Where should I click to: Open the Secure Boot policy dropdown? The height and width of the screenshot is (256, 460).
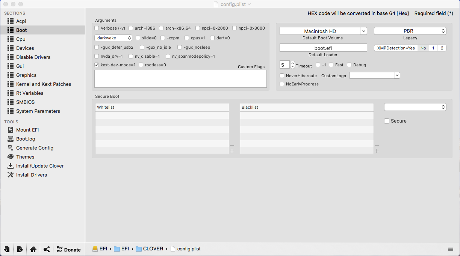tap(415, 107)
